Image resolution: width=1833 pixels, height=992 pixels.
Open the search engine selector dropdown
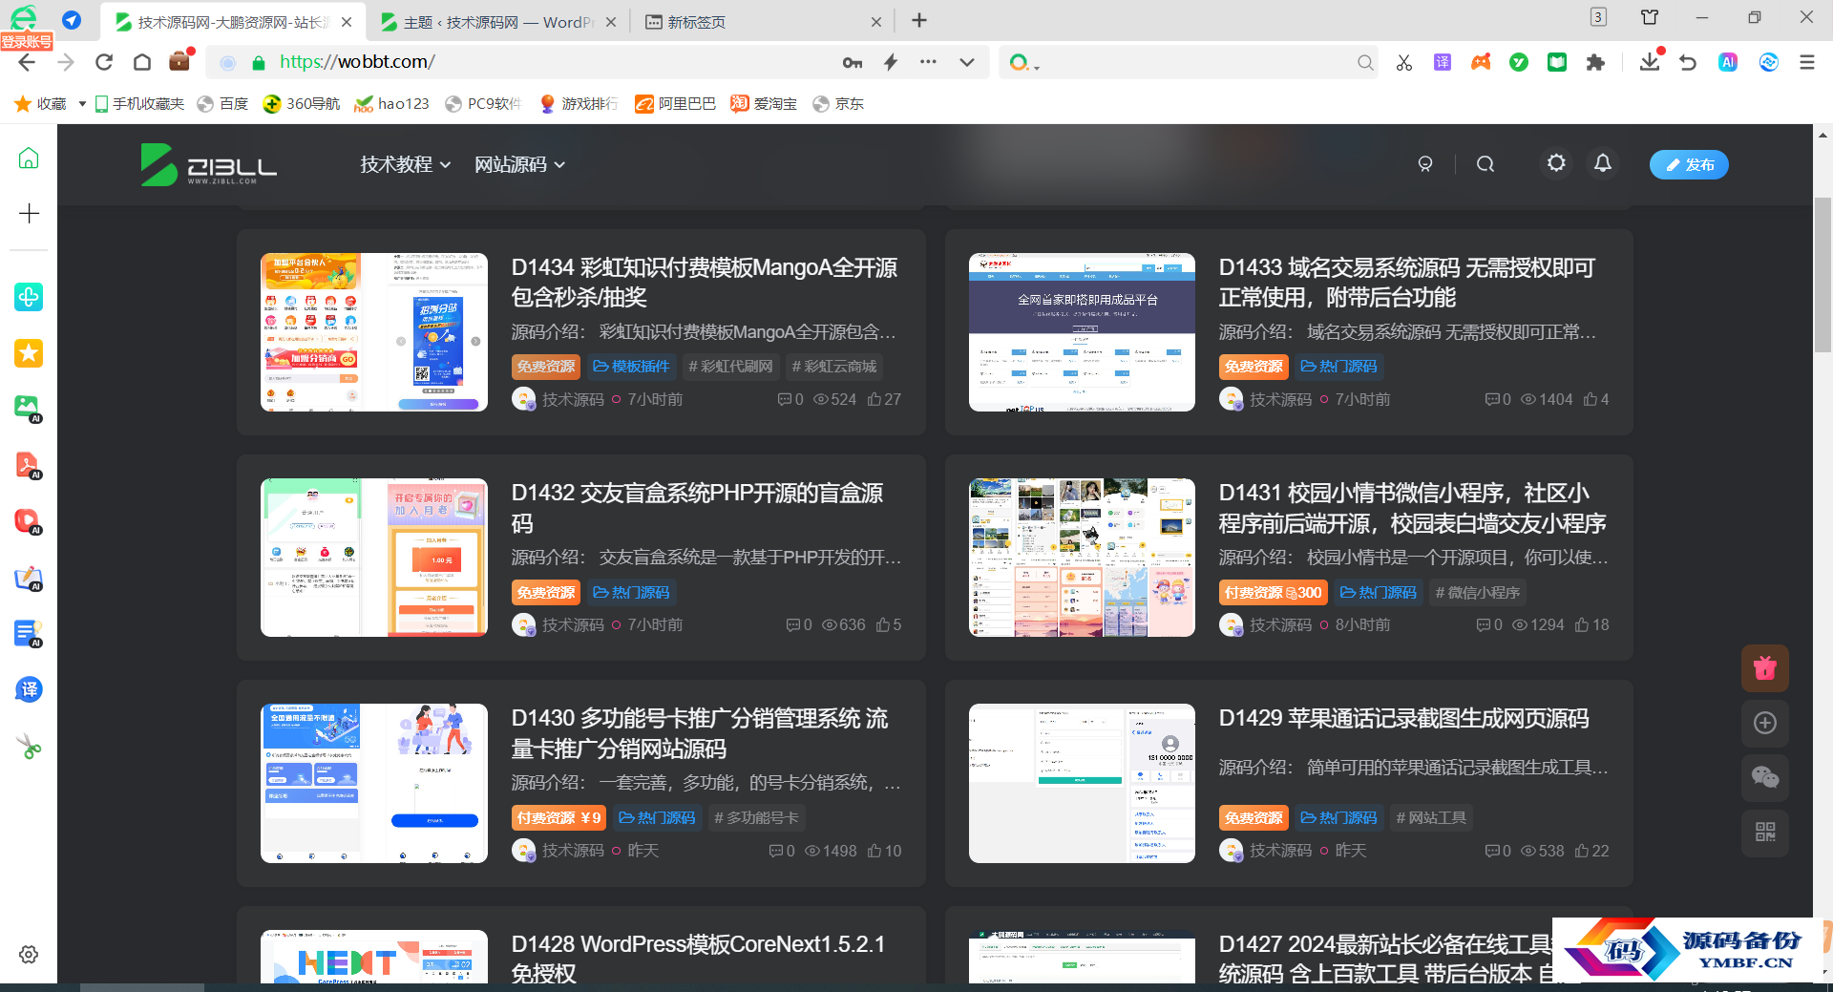click(1023, 63)
